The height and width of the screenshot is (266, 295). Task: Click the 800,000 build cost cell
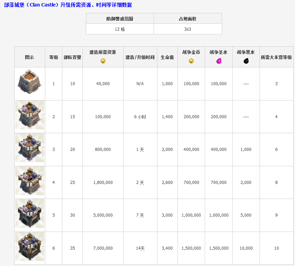103,150
